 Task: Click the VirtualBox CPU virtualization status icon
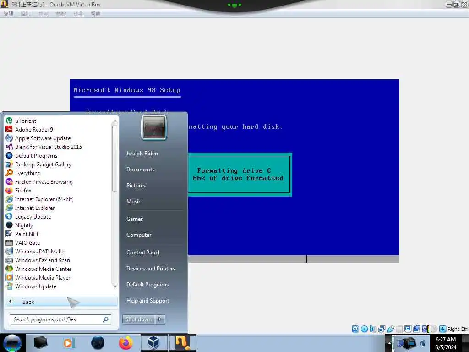pos(425,329)
